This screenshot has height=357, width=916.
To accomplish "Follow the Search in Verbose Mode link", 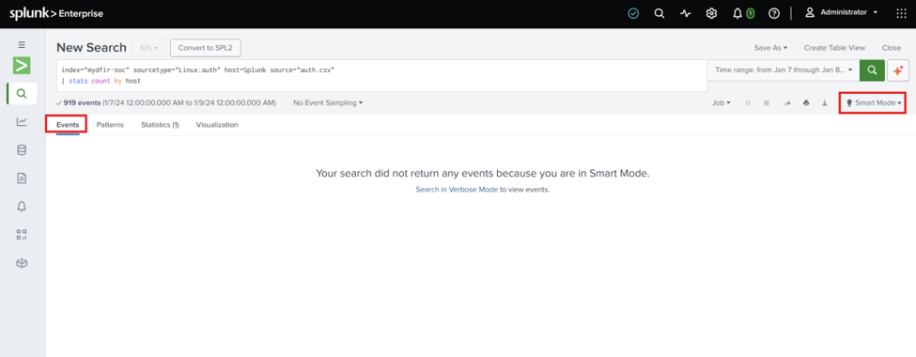I will pyautogui.click(x=457, y=190).
